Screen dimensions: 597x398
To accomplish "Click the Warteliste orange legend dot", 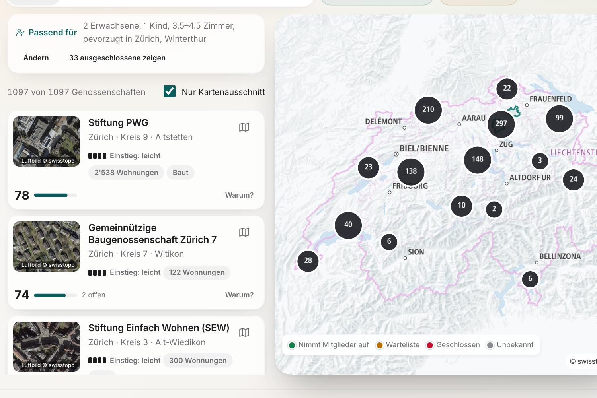I will [379, 345].
